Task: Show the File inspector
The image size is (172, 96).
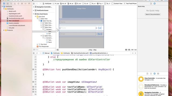Action: (x=151, y=3)
